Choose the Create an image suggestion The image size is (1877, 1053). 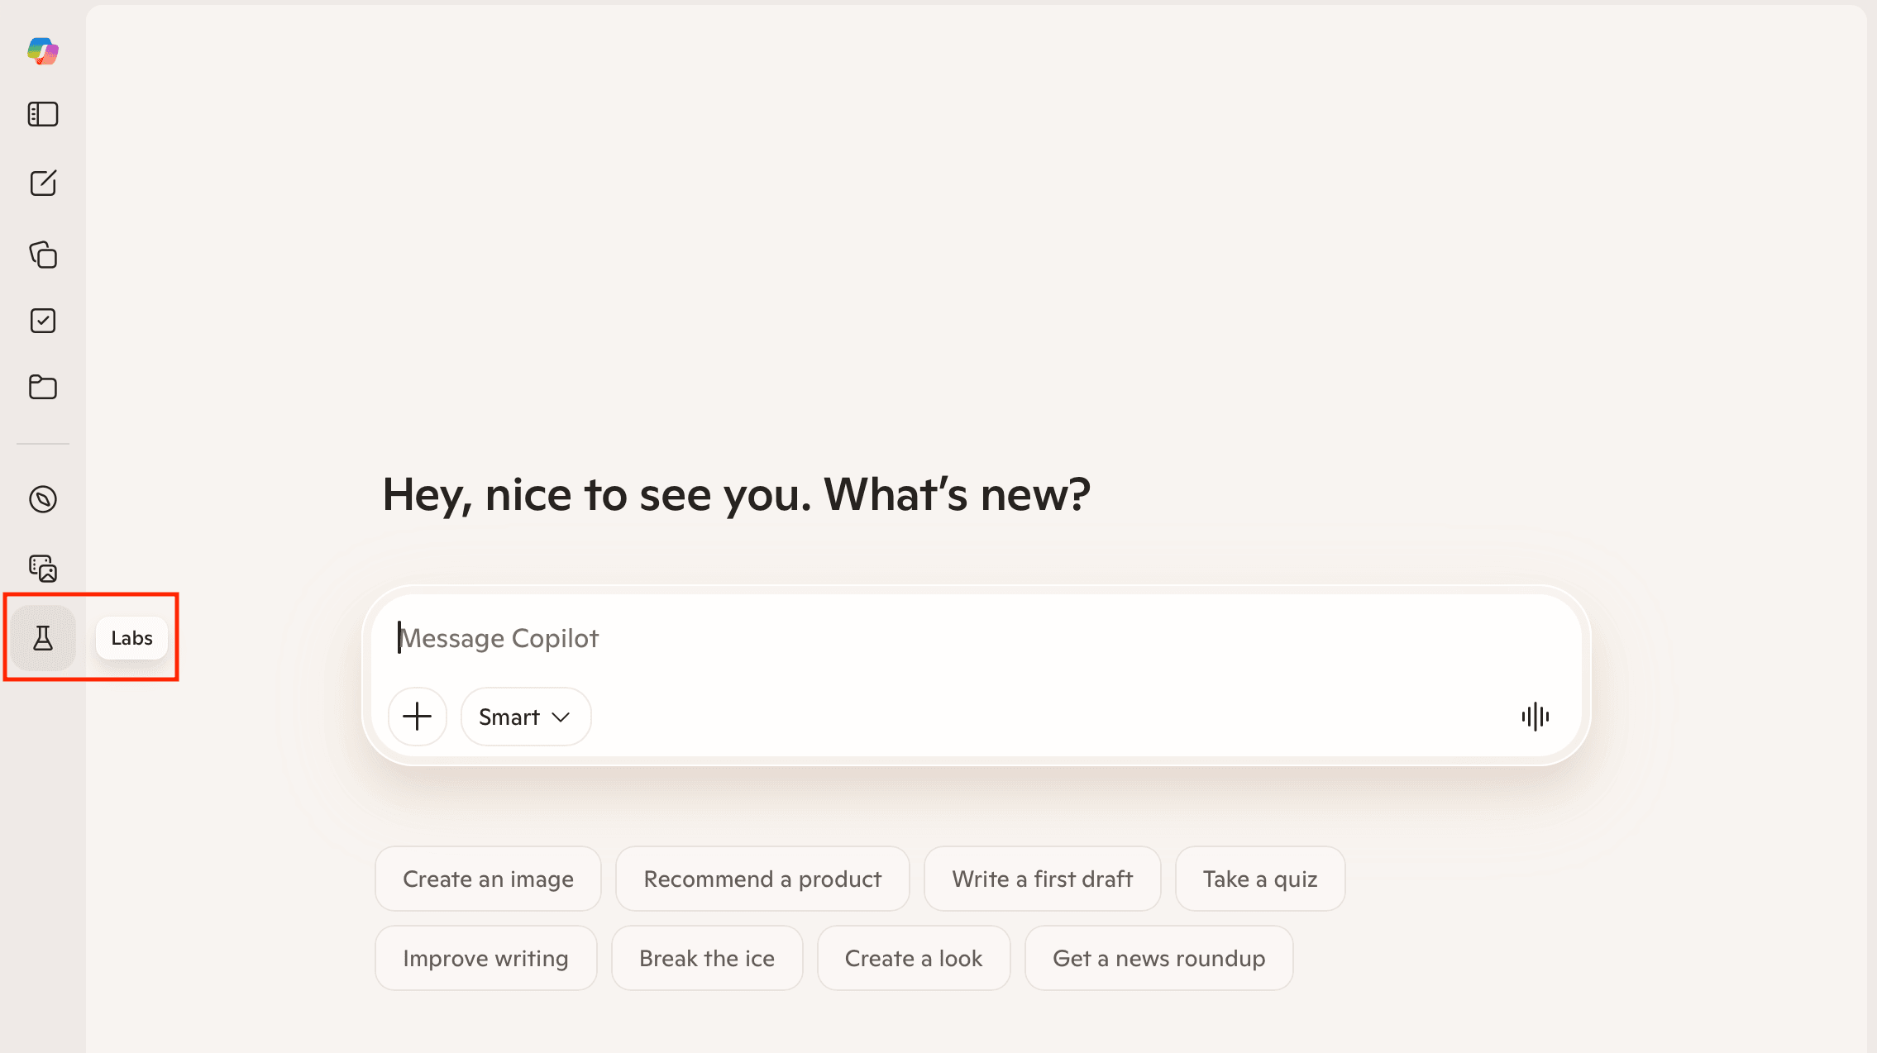click(x=488, y=879)
